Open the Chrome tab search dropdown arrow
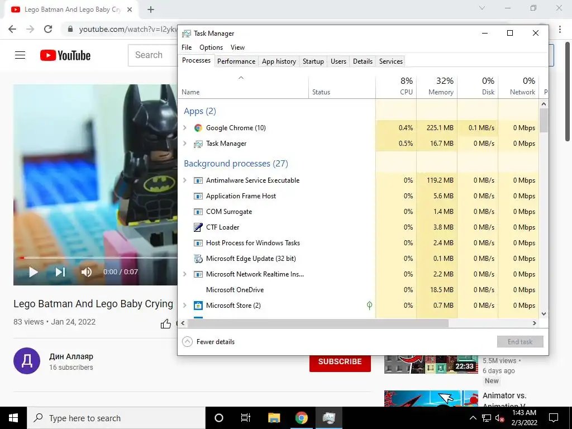The image size is (572, 429). tap(482, 8)
